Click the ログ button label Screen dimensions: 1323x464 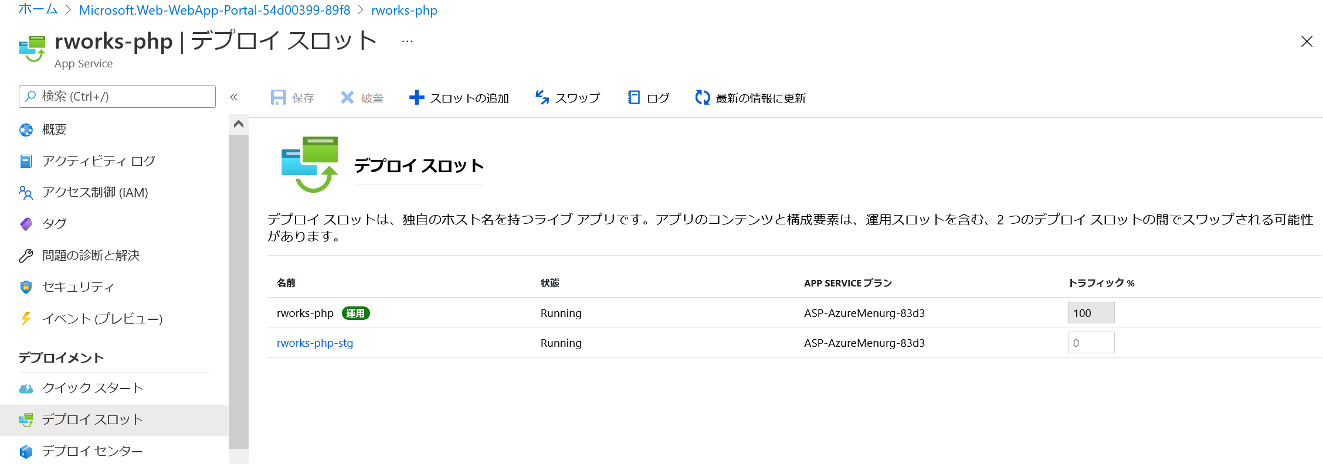click(x=658, y=98)
